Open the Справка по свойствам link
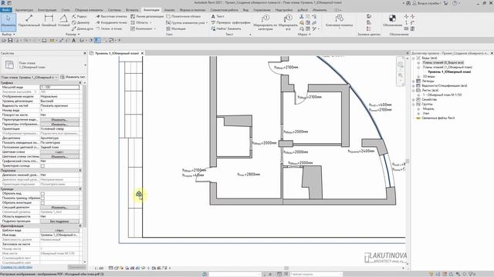494x277 pixels. [16, 267]
